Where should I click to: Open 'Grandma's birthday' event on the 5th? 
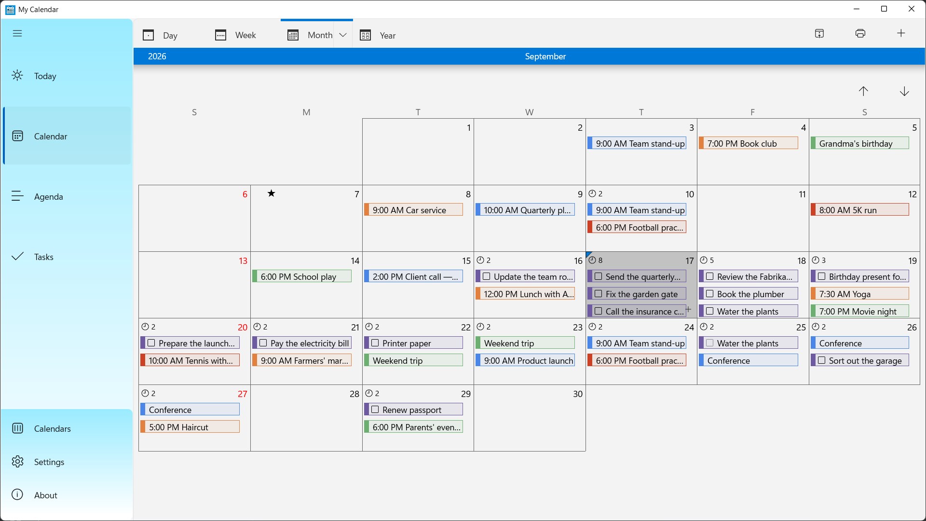click(x=860, y=143)
